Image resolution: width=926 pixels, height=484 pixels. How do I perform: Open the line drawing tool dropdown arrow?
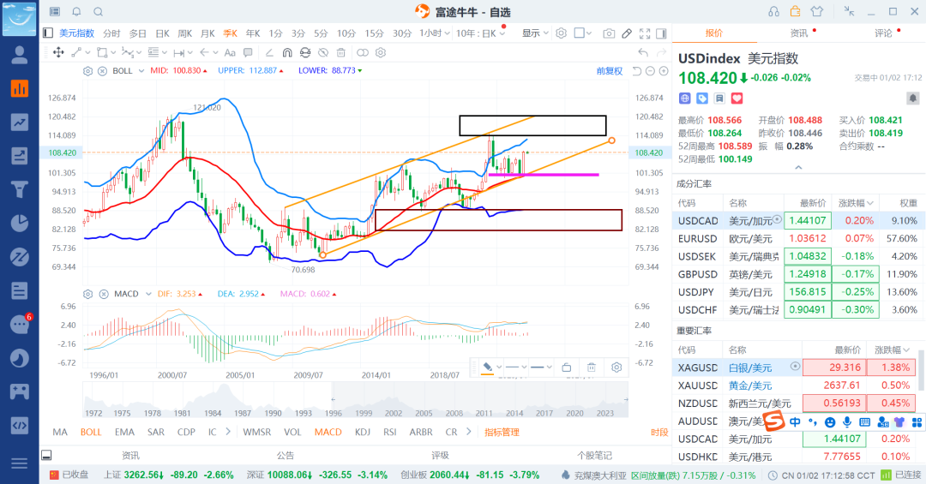tap(88, 52)
